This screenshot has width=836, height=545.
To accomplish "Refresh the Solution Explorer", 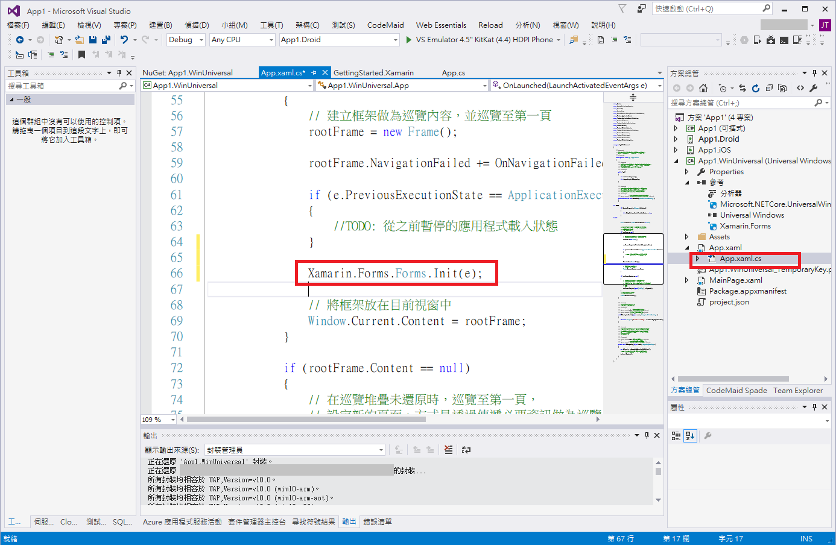I will 756,88.
